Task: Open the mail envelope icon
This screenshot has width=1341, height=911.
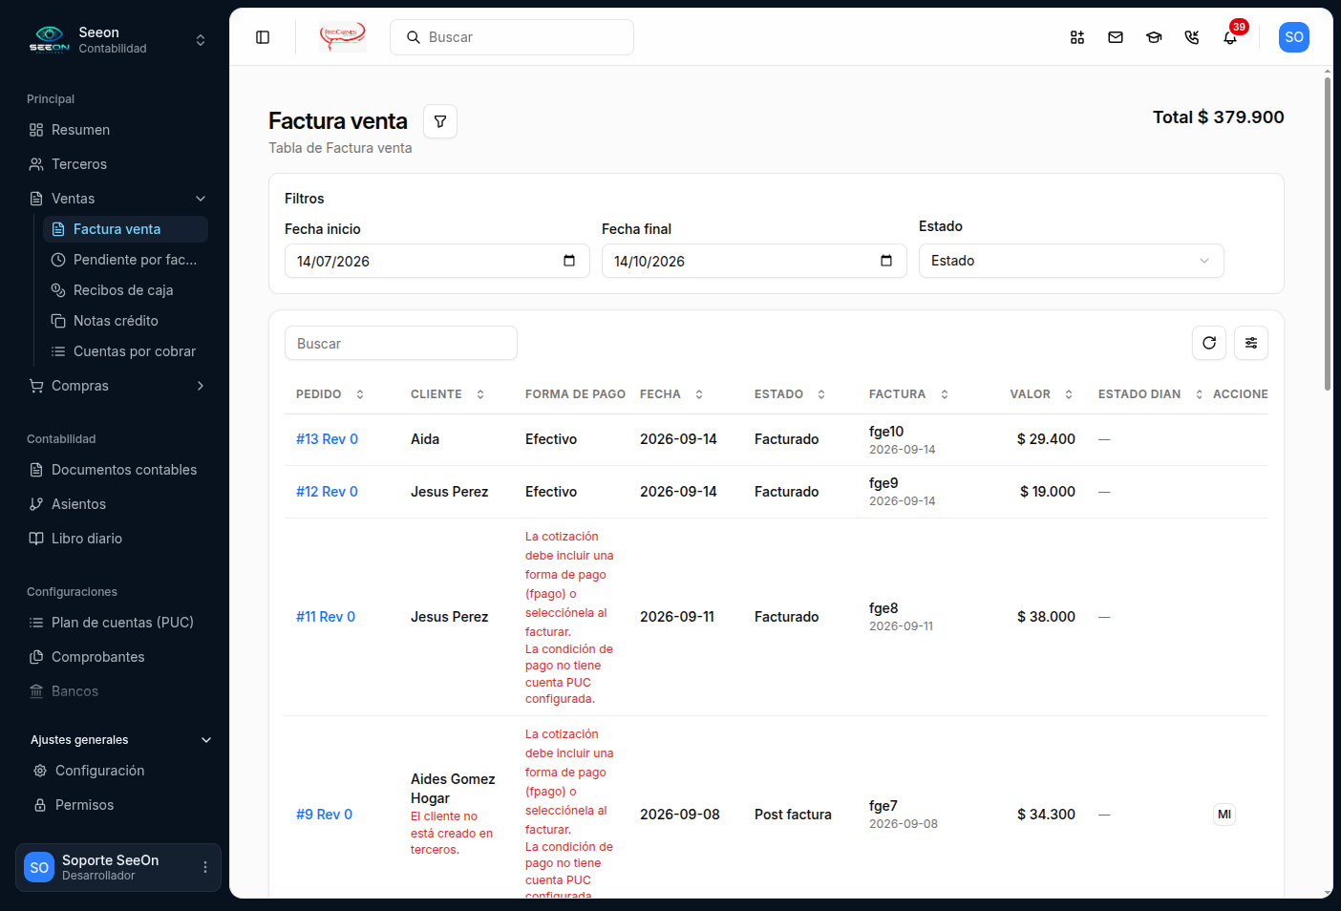Action: tap(1116, 37)
